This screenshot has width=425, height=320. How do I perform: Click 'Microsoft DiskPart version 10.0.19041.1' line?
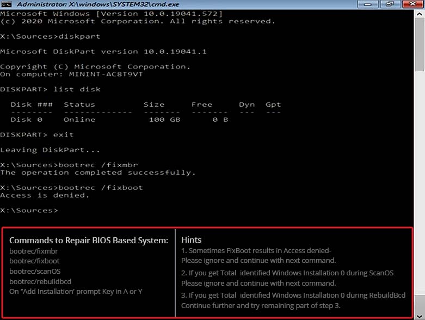(103, 52)
